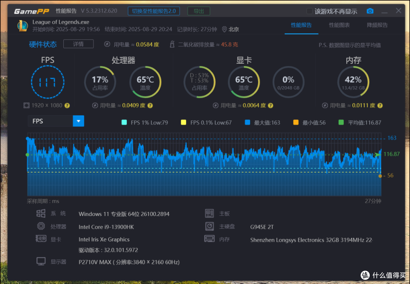Toggle 最大值 blue legend swatch
Image resolution: width=410 pixels, height=284 pixels.
tap(248, 122)
